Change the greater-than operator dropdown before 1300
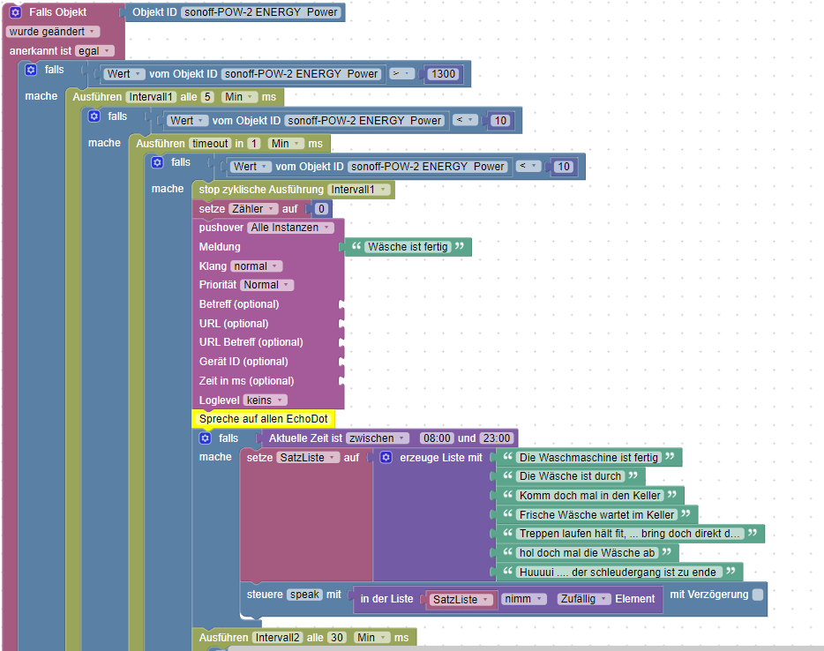 [x=402, y=74]
